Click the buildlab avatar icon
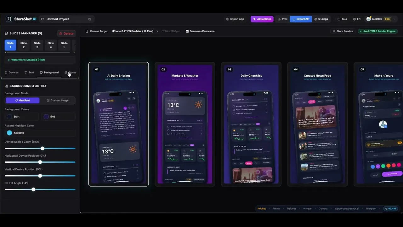The width and height of the screenshot is (403, 227). pyautogui.click(x=368, y=19)
